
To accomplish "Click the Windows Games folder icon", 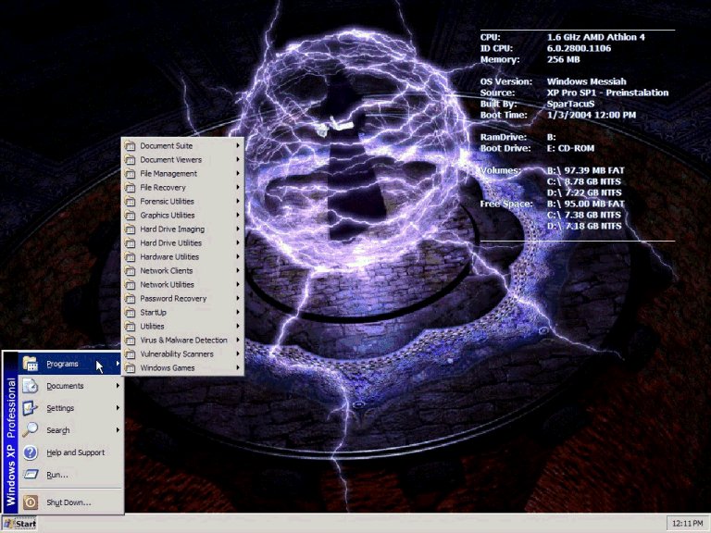I will click(131, 368).
